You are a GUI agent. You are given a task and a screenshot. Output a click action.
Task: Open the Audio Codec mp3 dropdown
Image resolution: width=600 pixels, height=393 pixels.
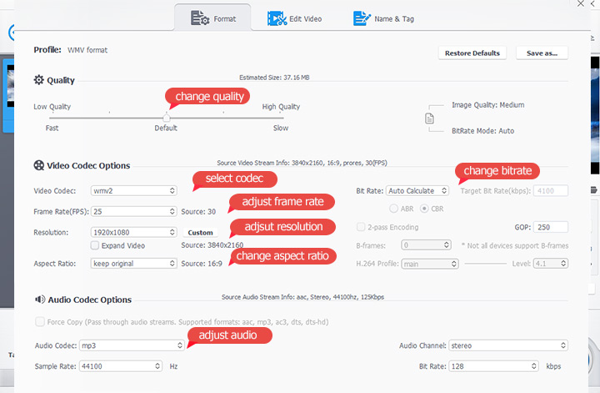click(x=132, y=345)
